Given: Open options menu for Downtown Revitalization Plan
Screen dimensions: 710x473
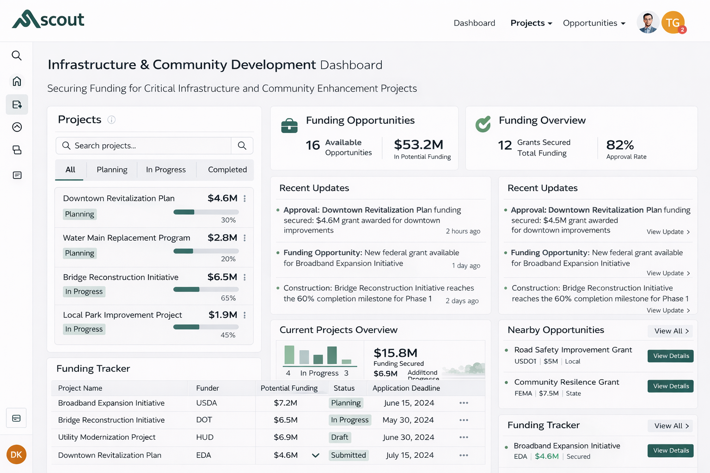Looking at the screenshot, I should click(x=245, y=198).
